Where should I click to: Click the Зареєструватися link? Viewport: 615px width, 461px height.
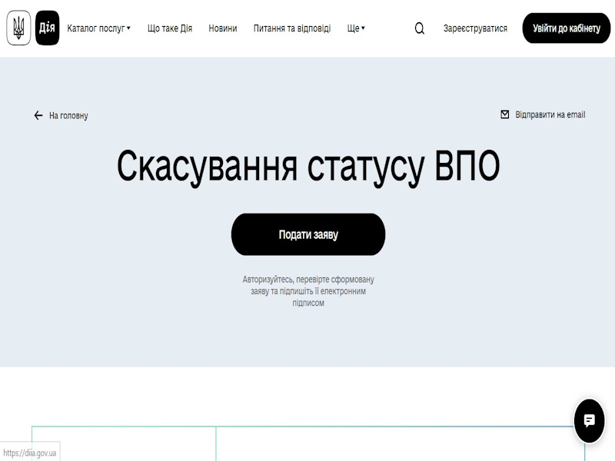click(x=475, y=28)
